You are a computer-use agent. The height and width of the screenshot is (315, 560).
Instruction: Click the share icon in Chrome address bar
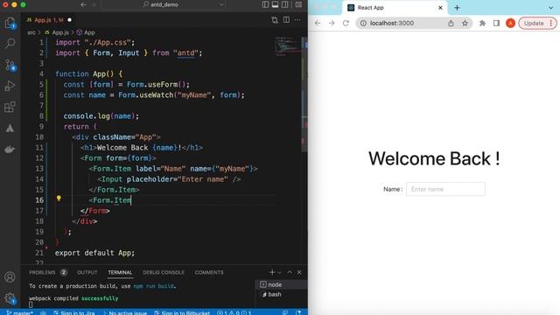click(451, 24)
